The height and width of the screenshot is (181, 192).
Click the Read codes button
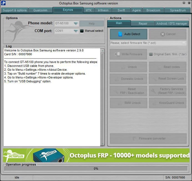[168, 67]
